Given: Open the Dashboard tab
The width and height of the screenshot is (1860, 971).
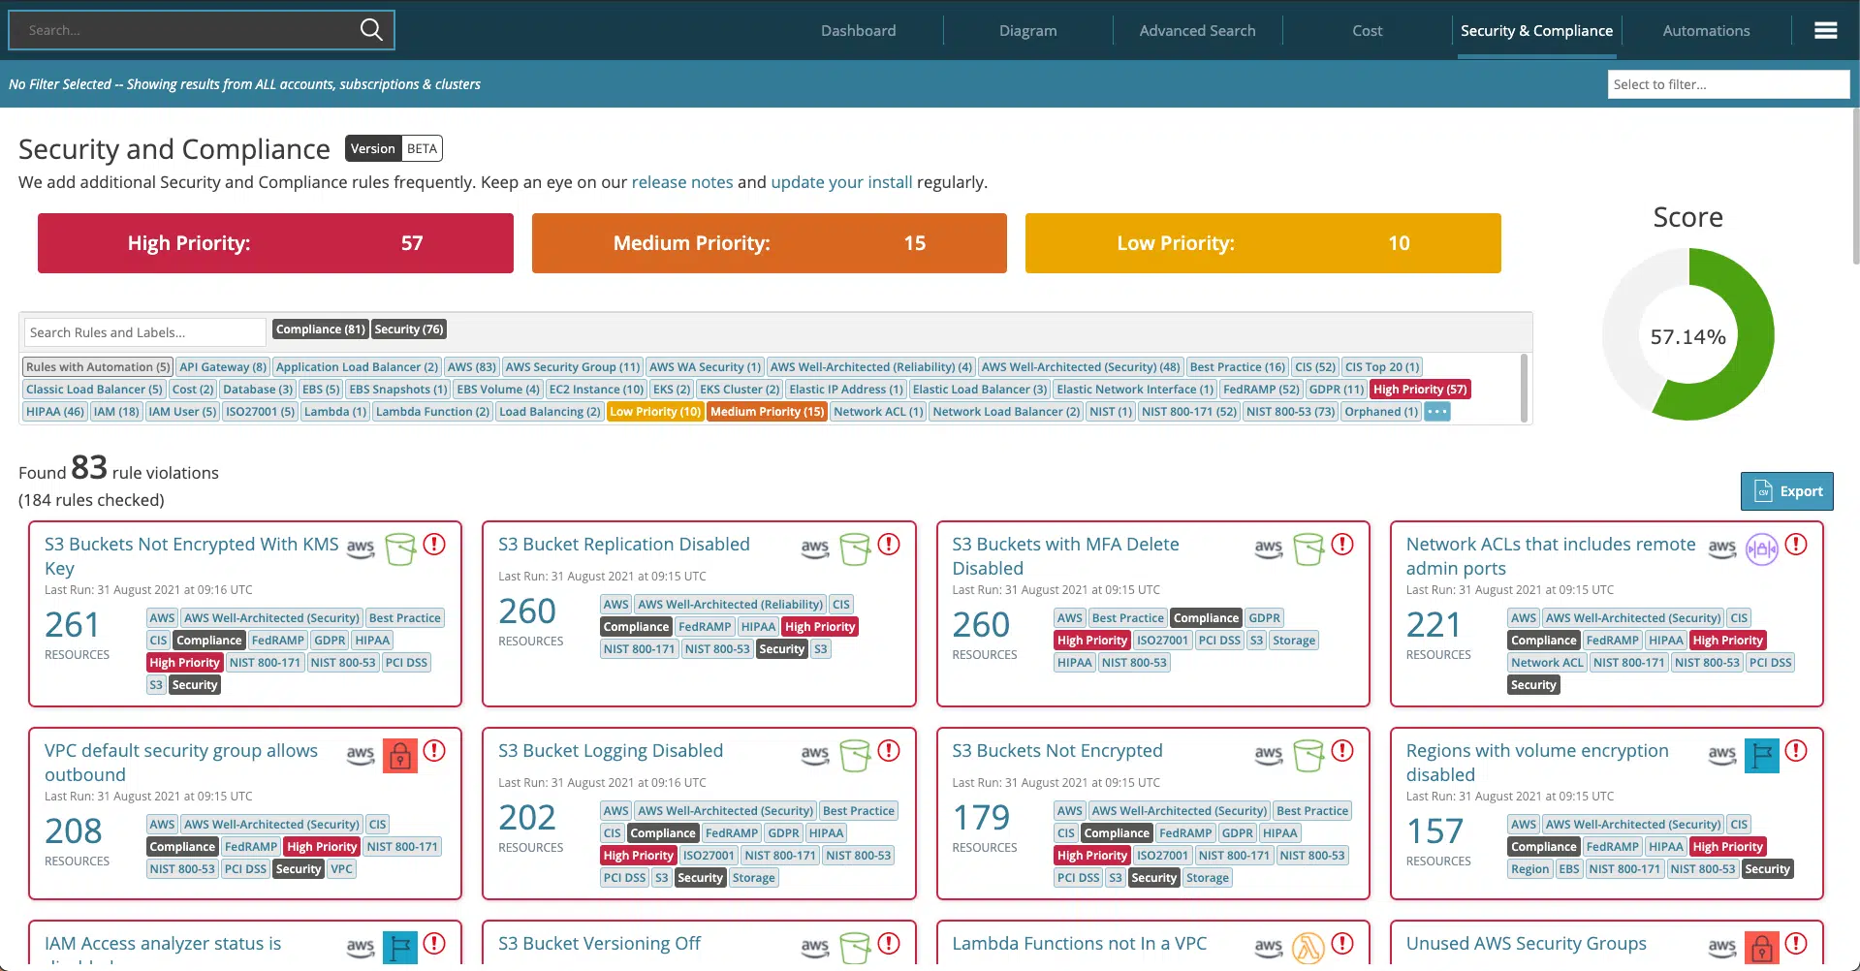Looking at the screenshot, I should (858, 31).
